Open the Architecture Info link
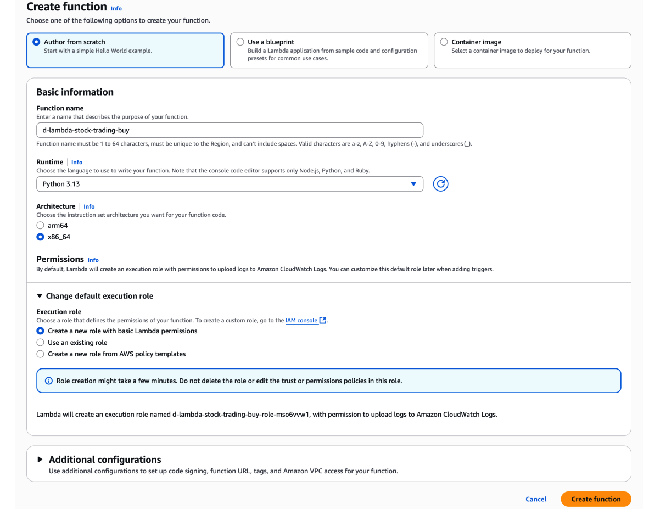This screenshot has height=509, width=660. pyautogui.click(x=89, y=206)
